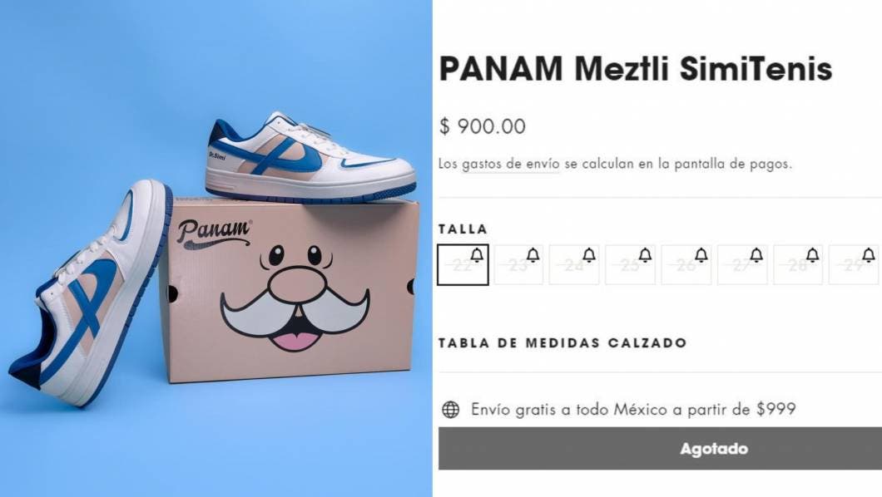The height and width of the screenshot is (497, 882).
Task: Click the bell icon on size 25
Action: pos(645,255)
